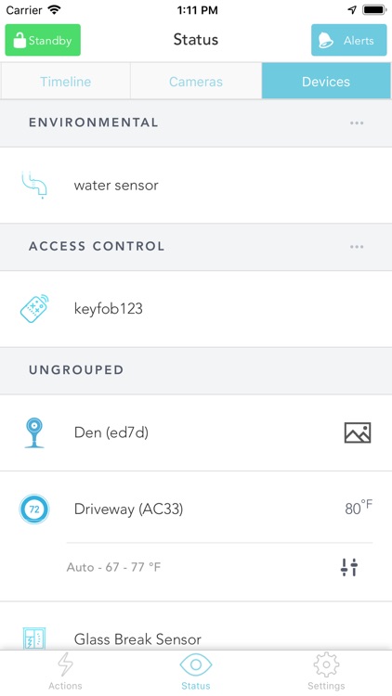Screen dimensions: 392x696
Task: Switch to the Cameras tab
Action: coord(196,82)
